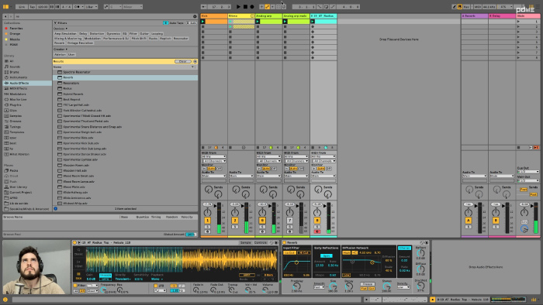Image resolution: width=543 pixels, height=305 pixels.
Task: Open the Cue Out dropdown
Action: click(x=528, y=172)
